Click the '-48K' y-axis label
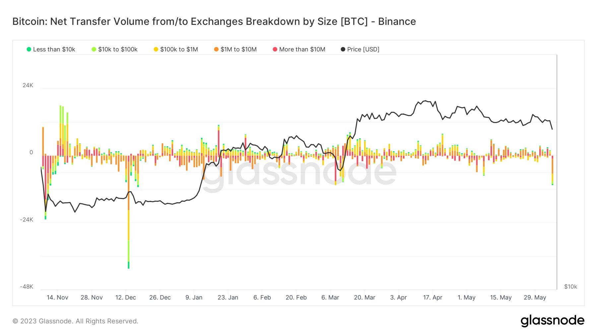 coord(27,287)
